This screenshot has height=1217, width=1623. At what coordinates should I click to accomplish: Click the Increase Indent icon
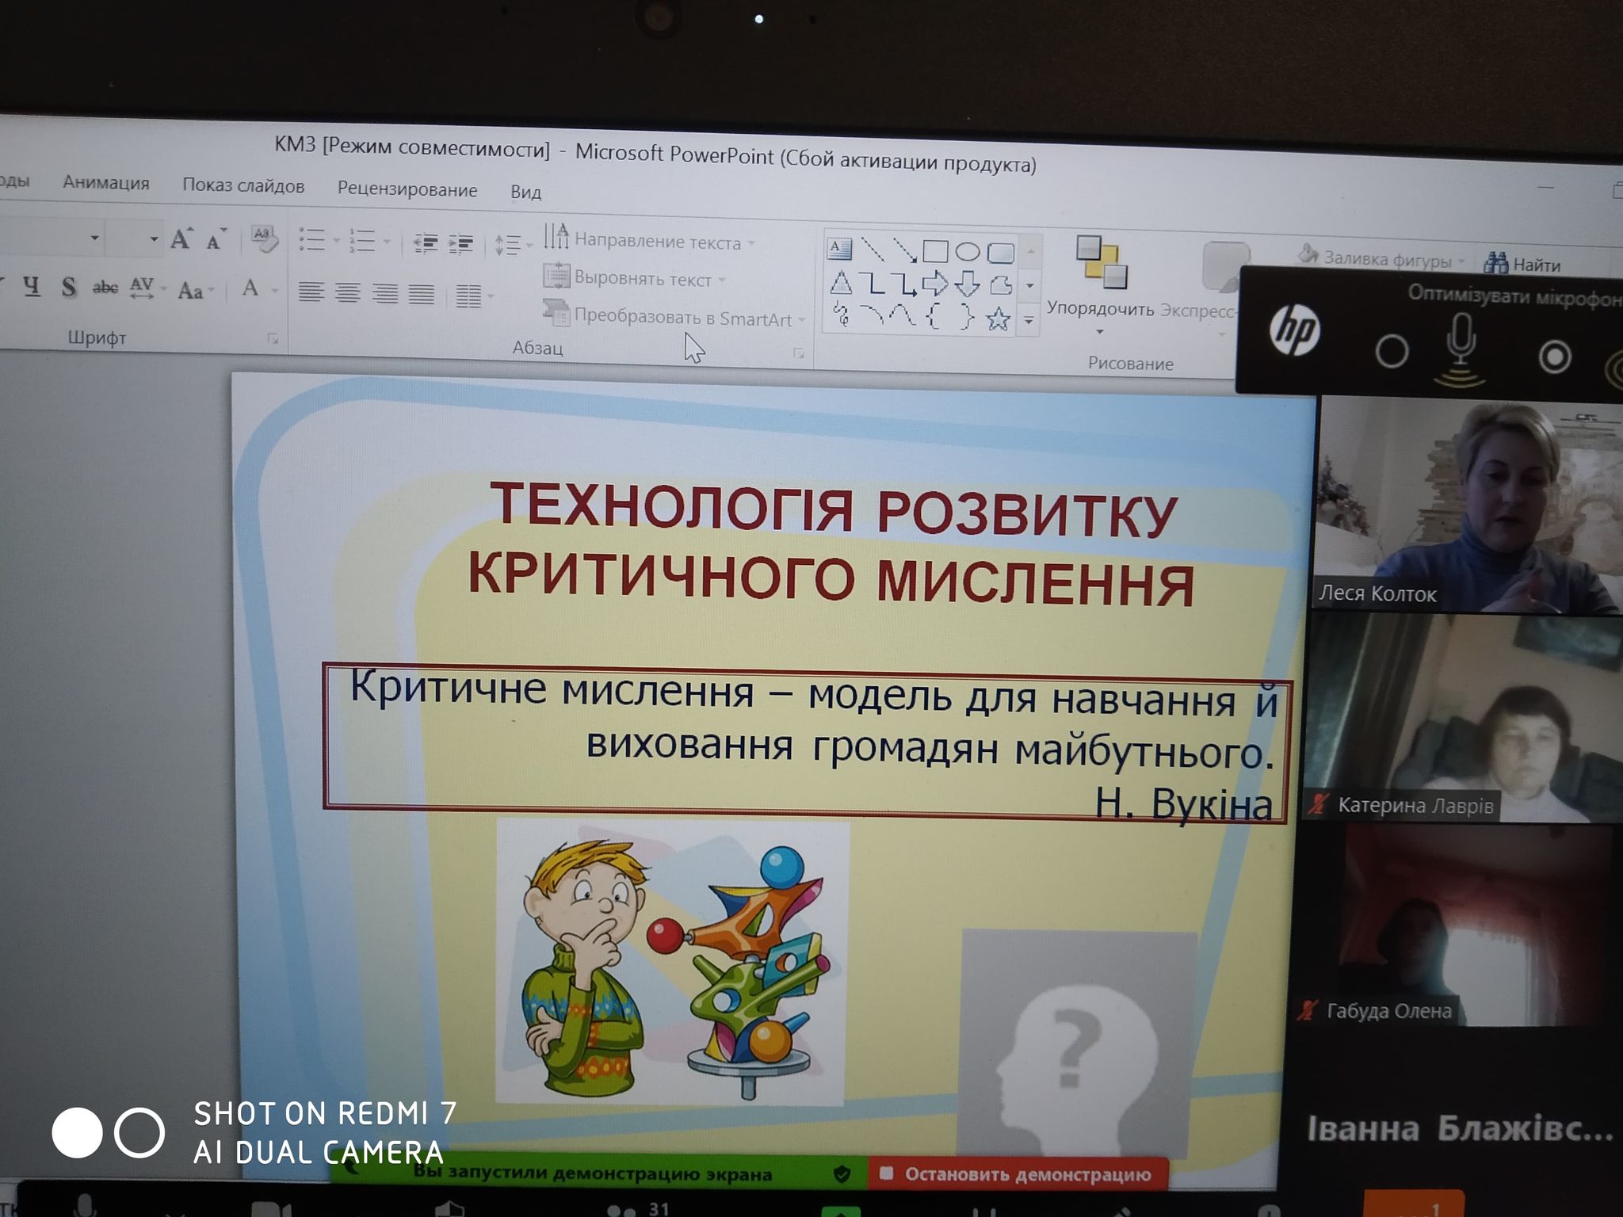point(460,243)
